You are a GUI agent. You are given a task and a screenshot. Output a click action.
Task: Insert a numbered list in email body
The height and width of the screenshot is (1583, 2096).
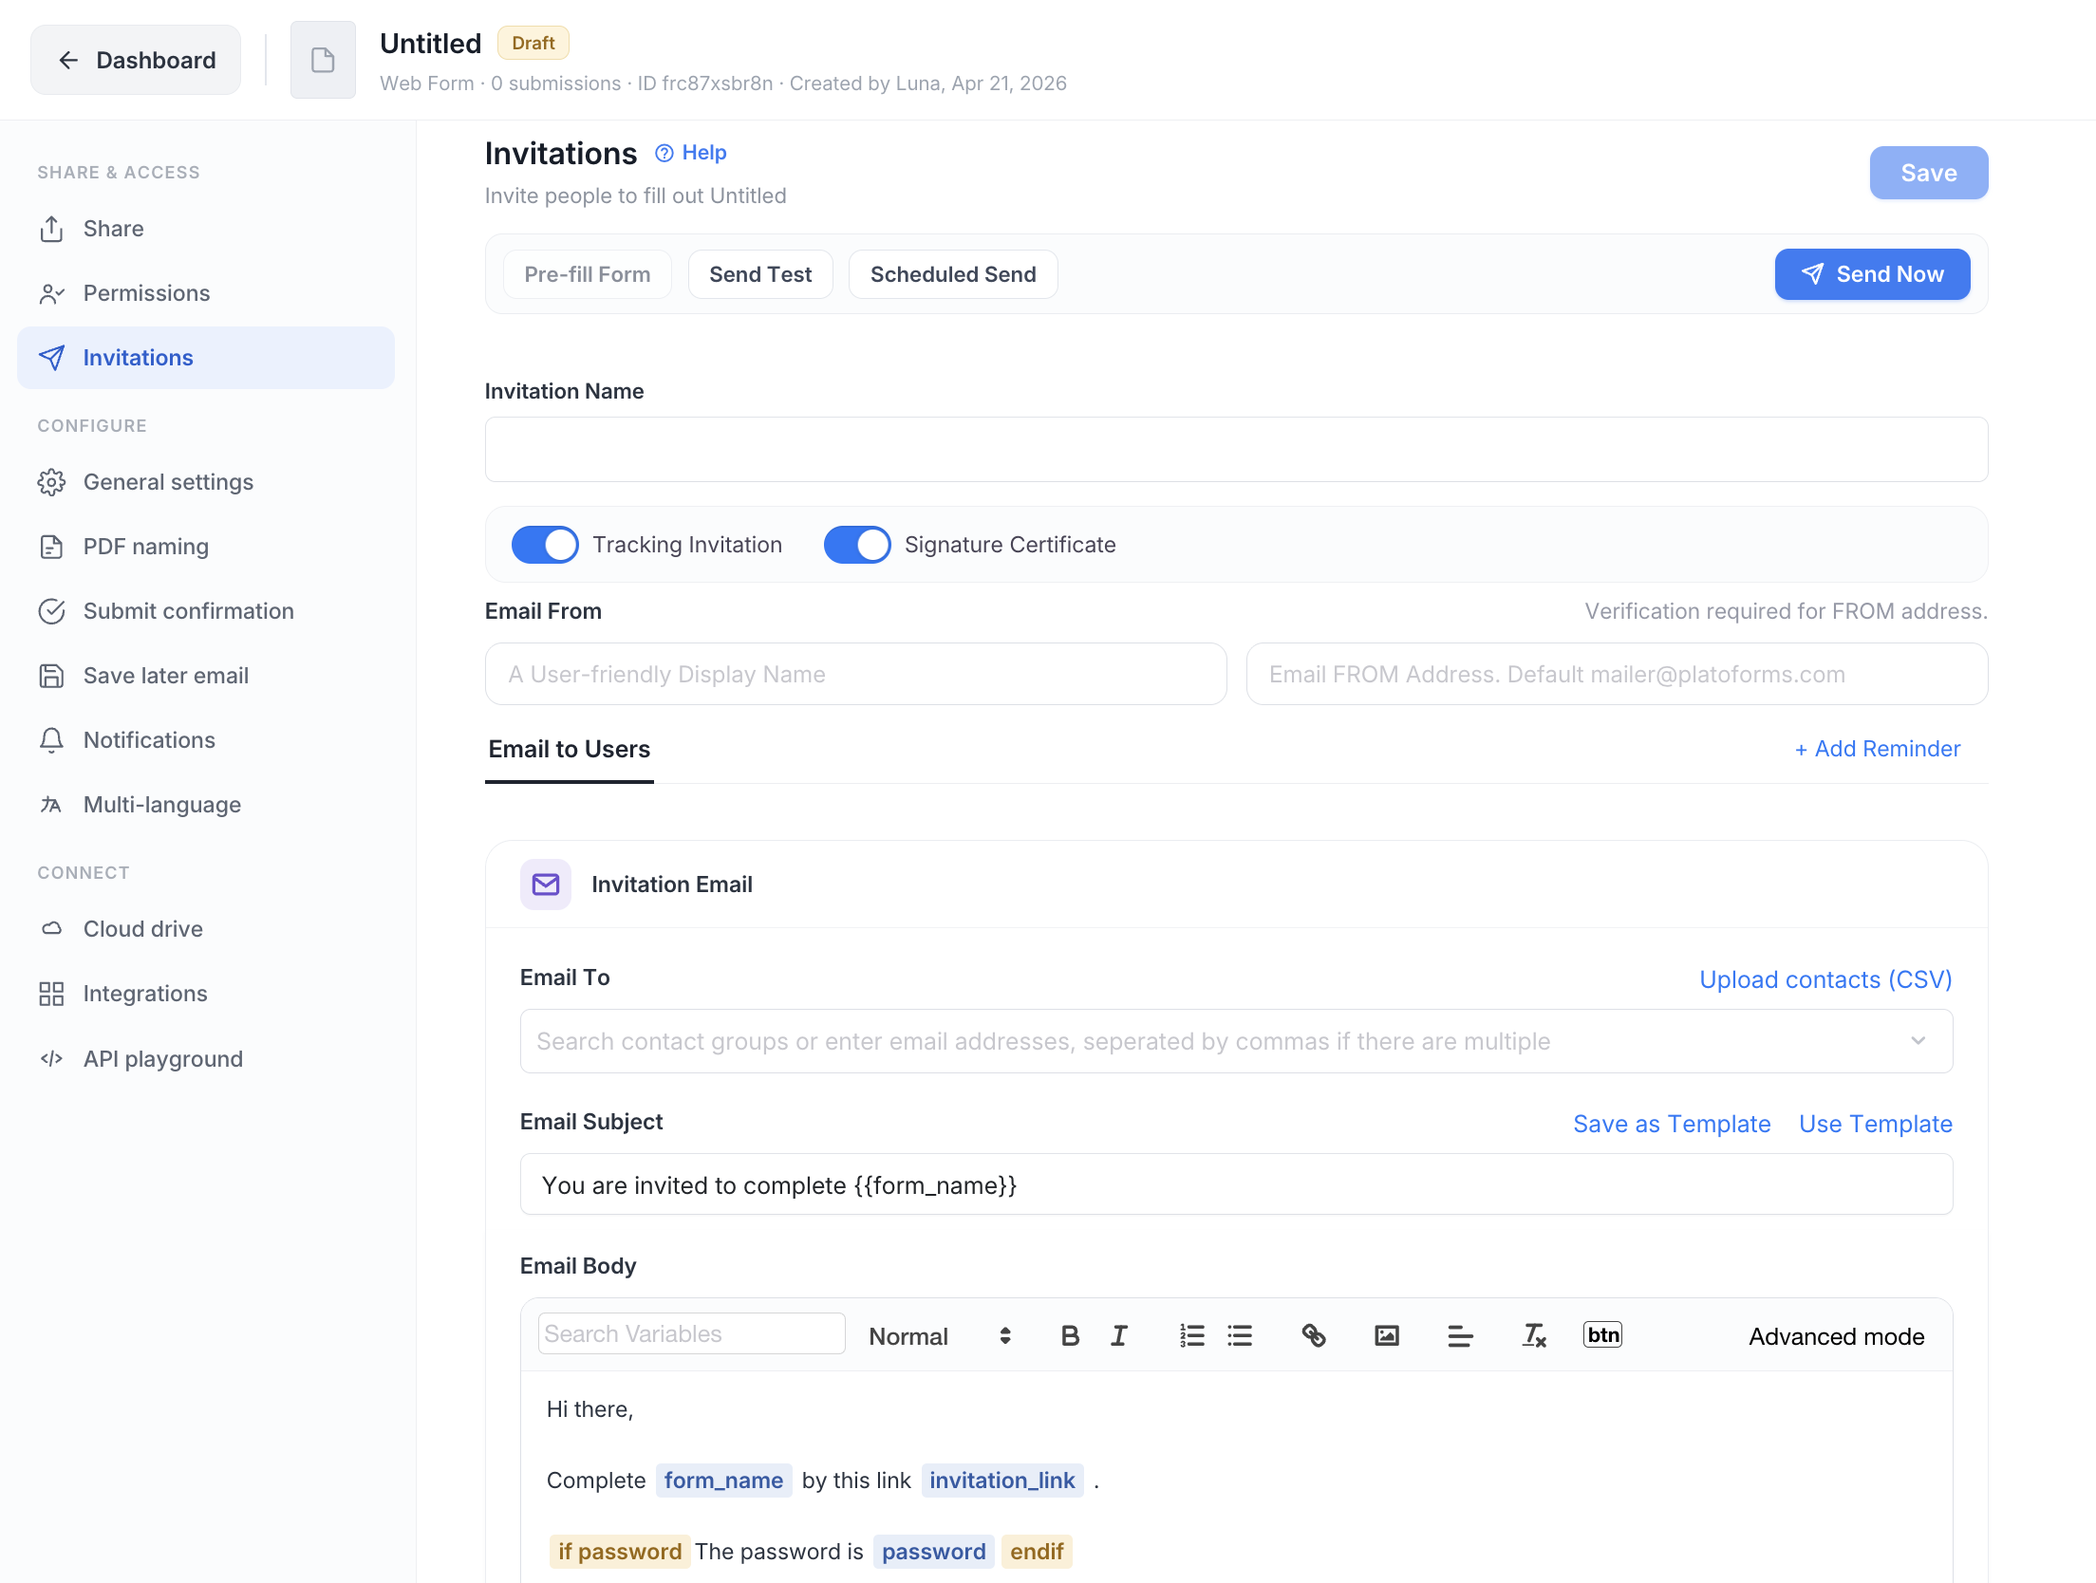pos(1191,1335)
